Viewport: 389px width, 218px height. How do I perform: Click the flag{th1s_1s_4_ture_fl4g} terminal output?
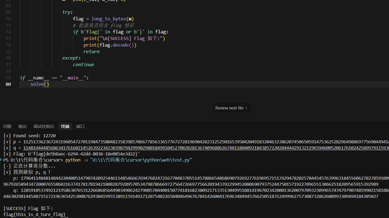pyautogui.click(x=34, y=214)
